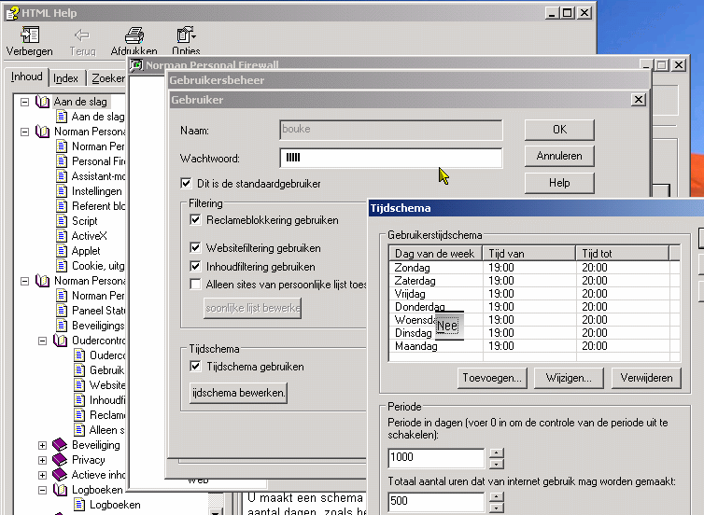Click the page icon beside 'Script'
This screenshot has height=515, width=704.
coord(62,221)
